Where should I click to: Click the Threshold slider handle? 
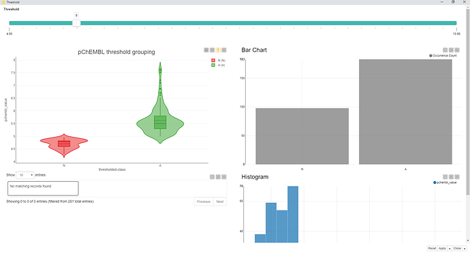point(76,23)
